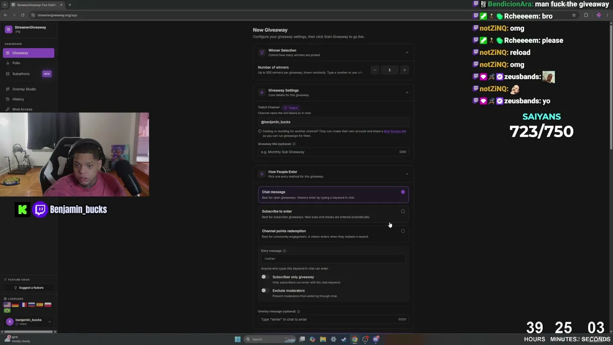Open Task View from the taskbar
Viewport: 613px width, 345px height.
point(302,339)
